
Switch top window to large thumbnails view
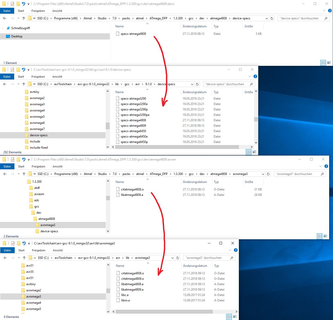coord(329,63)
